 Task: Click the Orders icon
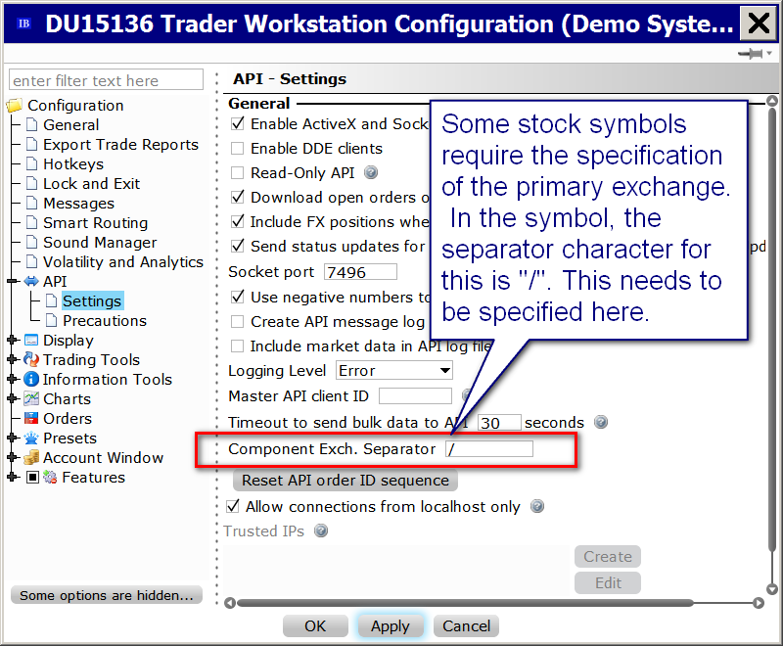point(31,418)
